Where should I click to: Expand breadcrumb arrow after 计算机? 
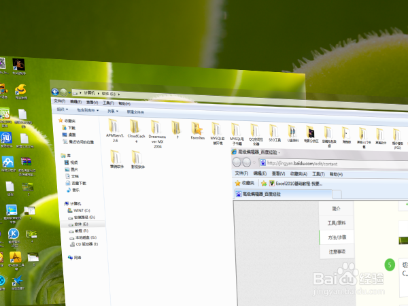[x=99, y=93]
